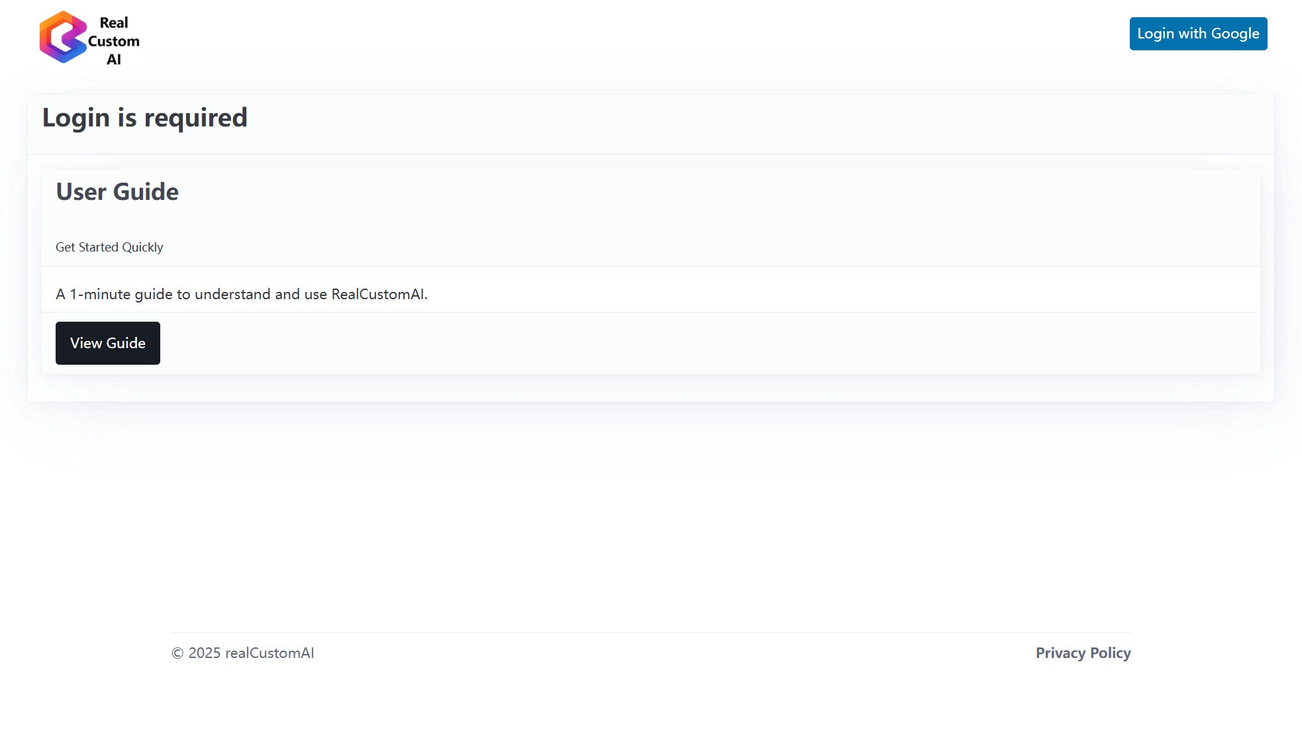
Task: Click the 'Get Started Quickly' subtitle
Action: click(109, 247)
